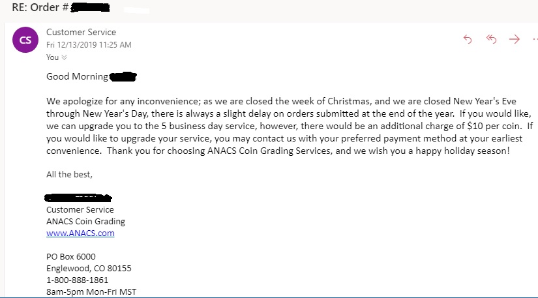Open the www.ANACS.com link
This screenshot has height=298, width=538.
(x=80, y=233)
